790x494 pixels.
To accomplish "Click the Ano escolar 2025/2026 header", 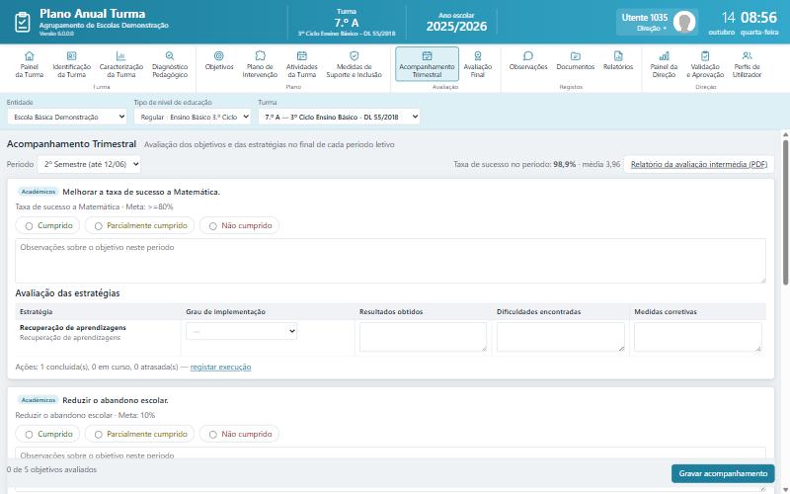I will click(456, 23).
